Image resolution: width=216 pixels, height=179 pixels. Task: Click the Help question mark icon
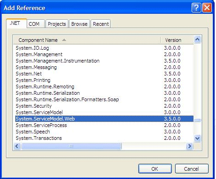(x=196, y=7)
